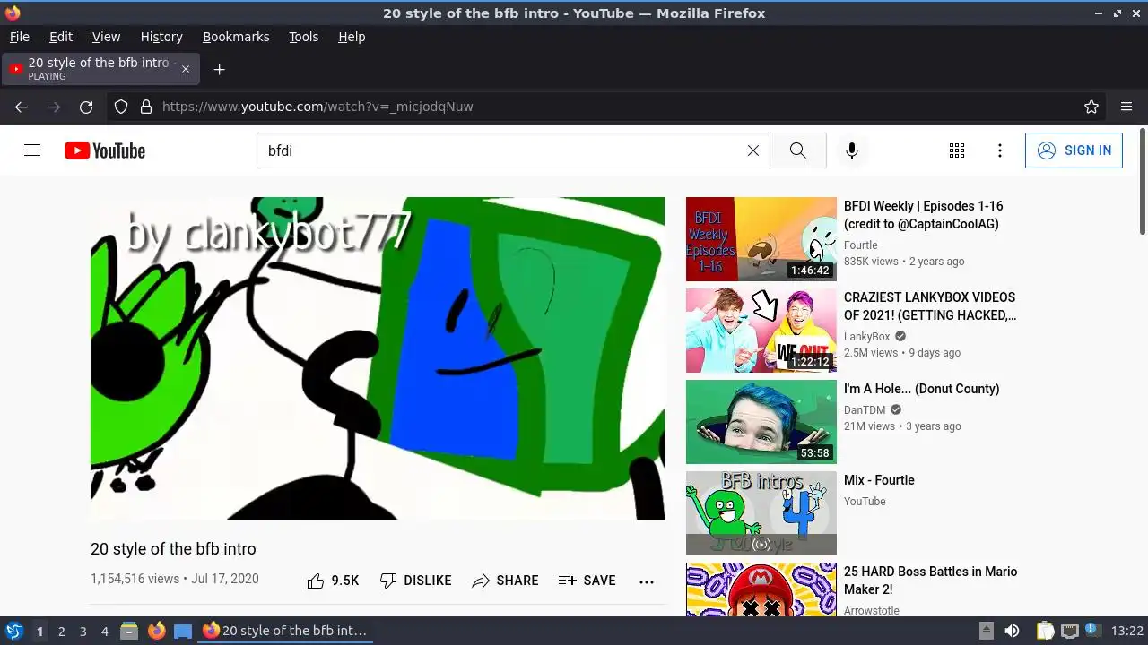Open the View menu
1148x645 pixels.
(x=106, y=37)
